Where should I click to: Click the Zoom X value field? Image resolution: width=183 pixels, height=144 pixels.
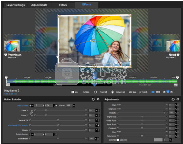pyautogui.click(x=92, y=111)
